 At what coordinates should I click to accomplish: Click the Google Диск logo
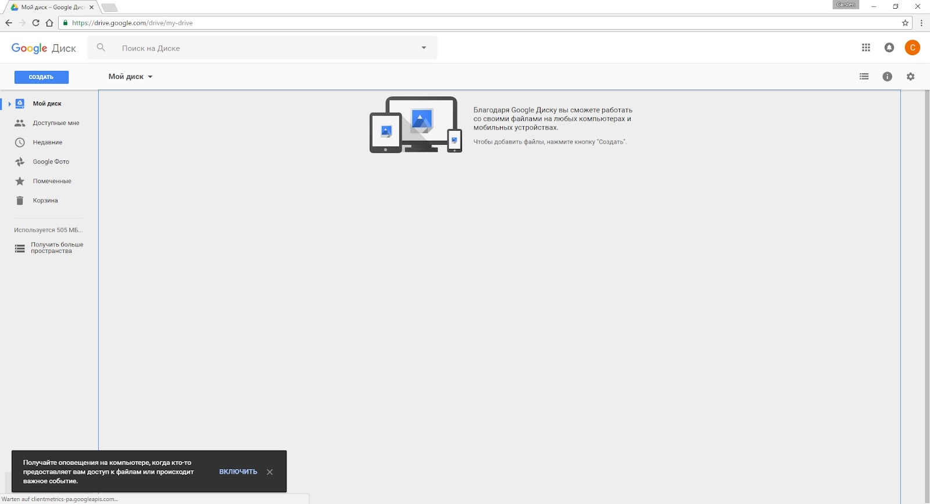pos(44,48)
